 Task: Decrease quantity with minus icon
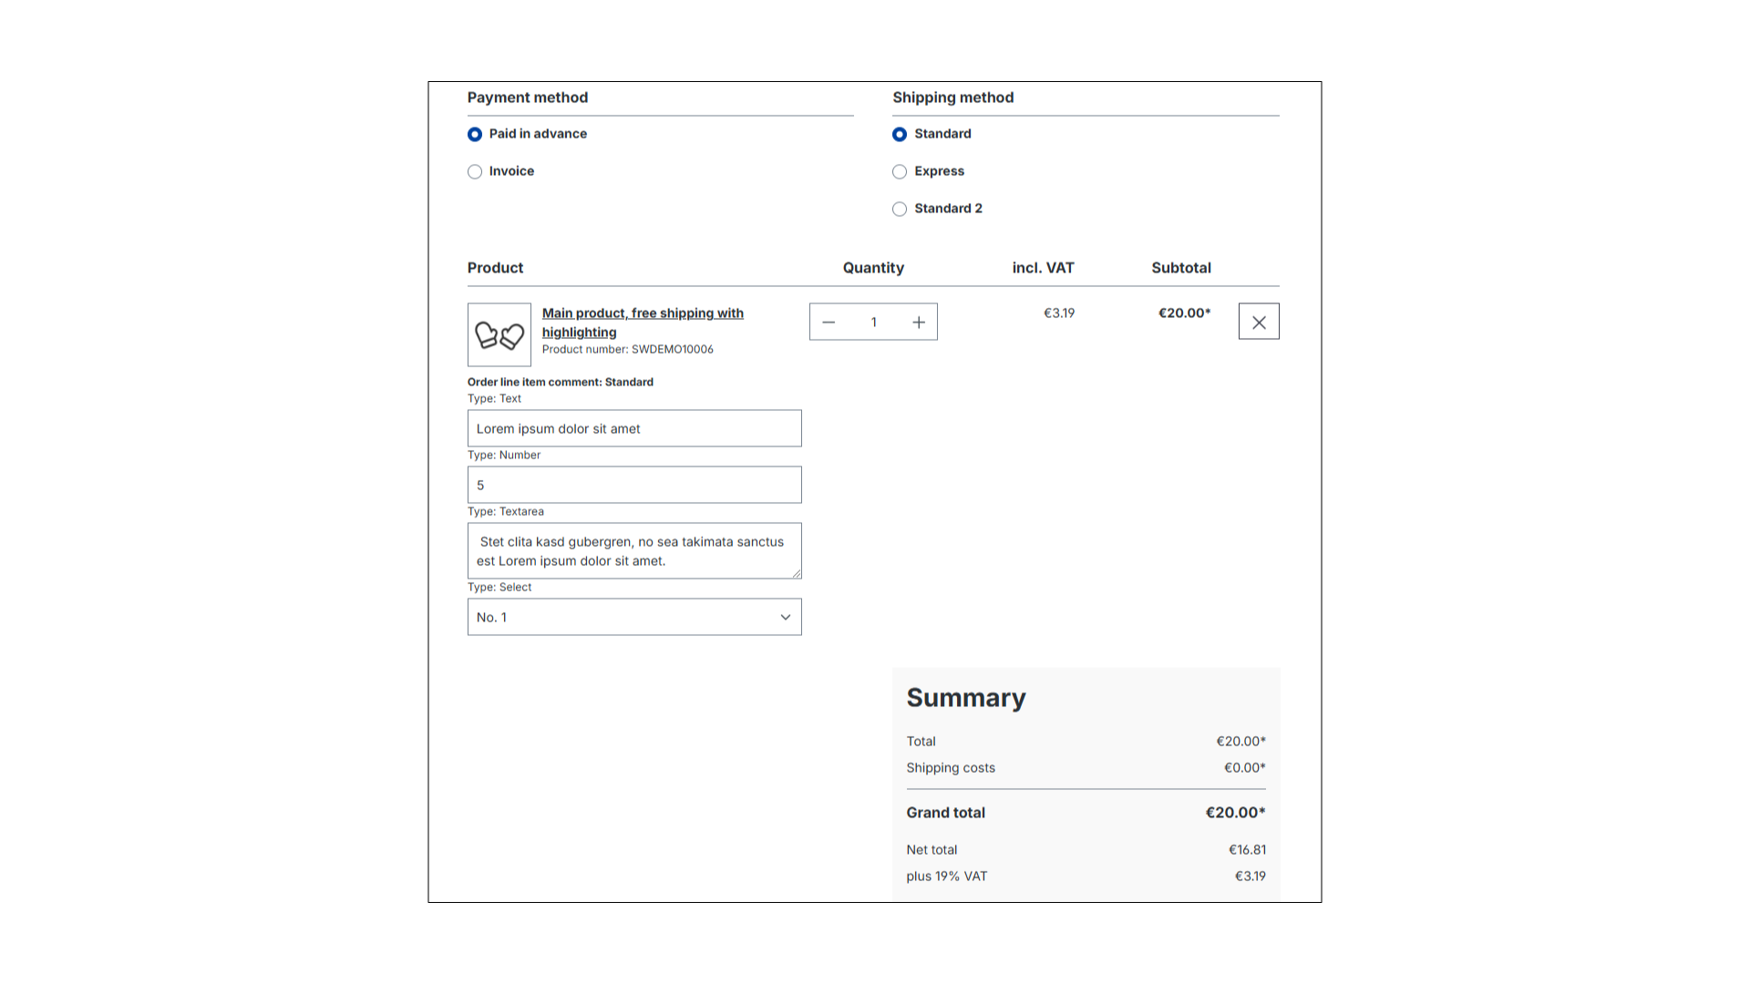829,323
